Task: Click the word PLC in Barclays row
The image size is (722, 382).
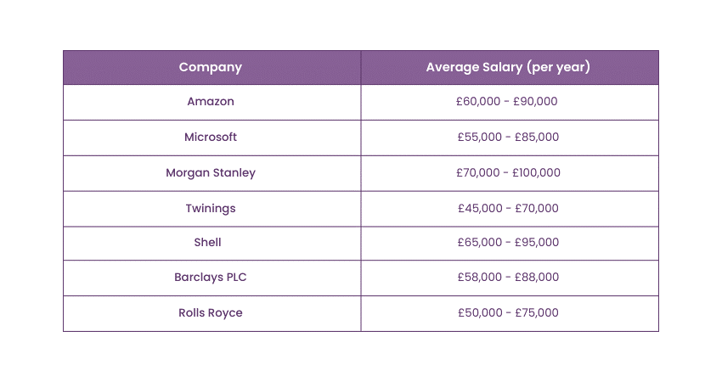Action: [x=234, y=278]
